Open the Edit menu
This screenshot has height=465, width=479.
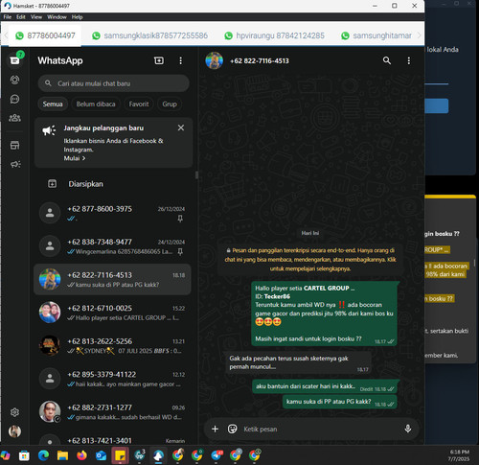pos(21,17)
